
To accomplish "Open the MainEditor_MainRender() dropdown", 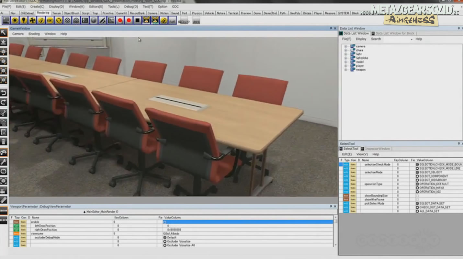I will click(x=101, y=212).
